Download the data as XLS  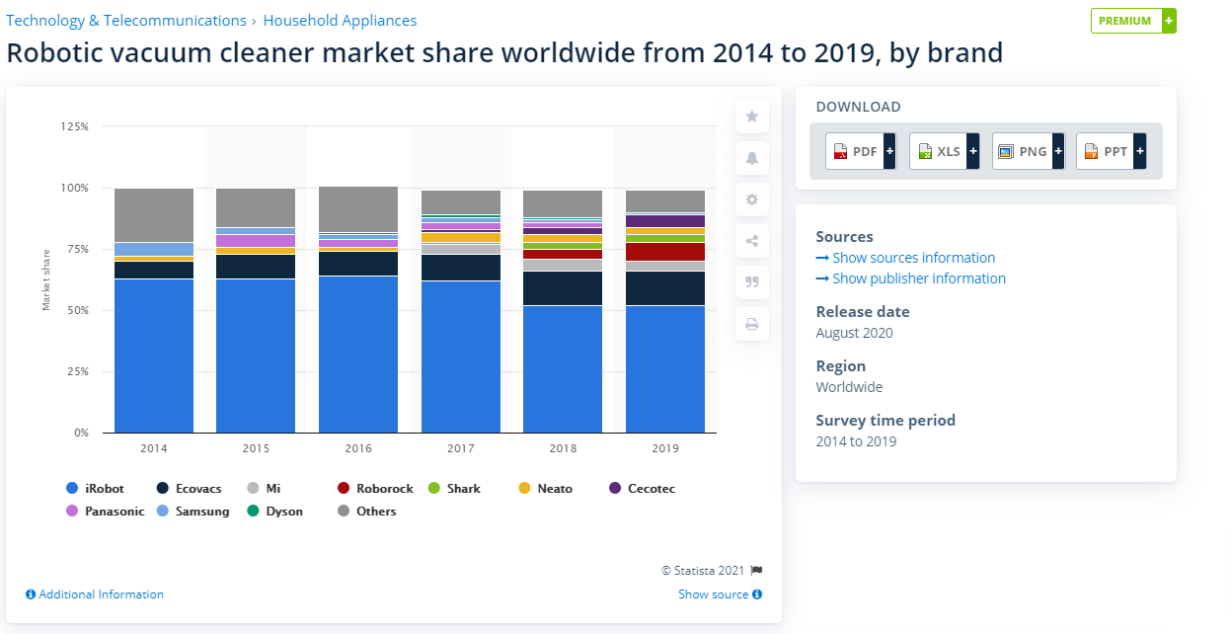coord(944,151)
